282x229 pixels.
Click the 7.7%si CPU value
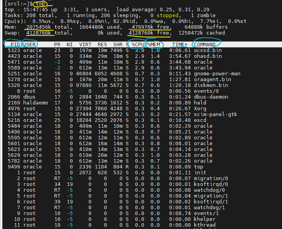pos(209,21)
